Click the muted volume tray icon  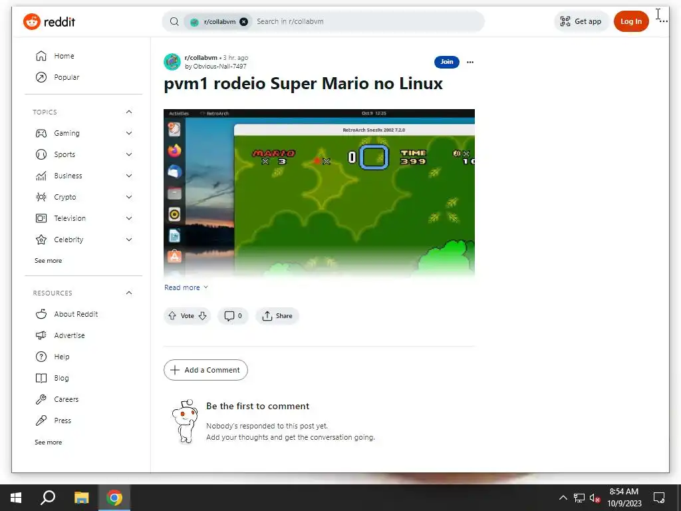(595, 498)
